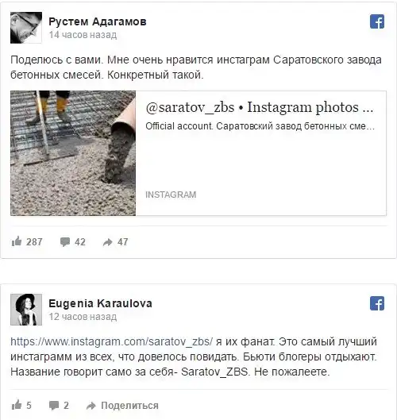Like Рустем Адагамов's post with thumbs-up icon
The width and height of the screenshot is (397, 420).
(x=17, y=241)
